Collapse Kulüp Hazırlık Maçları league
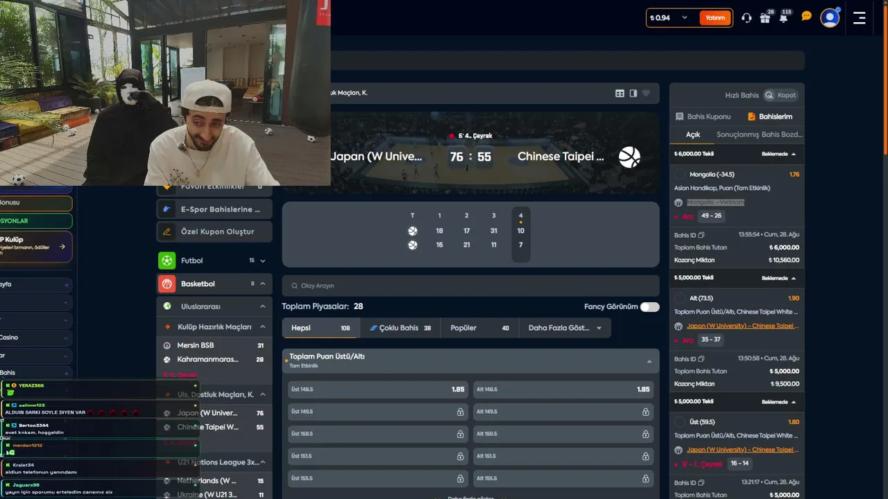Image resolution: width=888 pixels, height=499 pixels. click(x=263, y=326)
